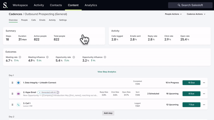Screen dimensions: 214x120
Task: Click step title 3. Call 1
Action: pos(27,103)
